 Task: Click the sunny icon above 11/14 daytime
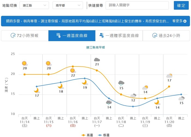tap(25, 63)
